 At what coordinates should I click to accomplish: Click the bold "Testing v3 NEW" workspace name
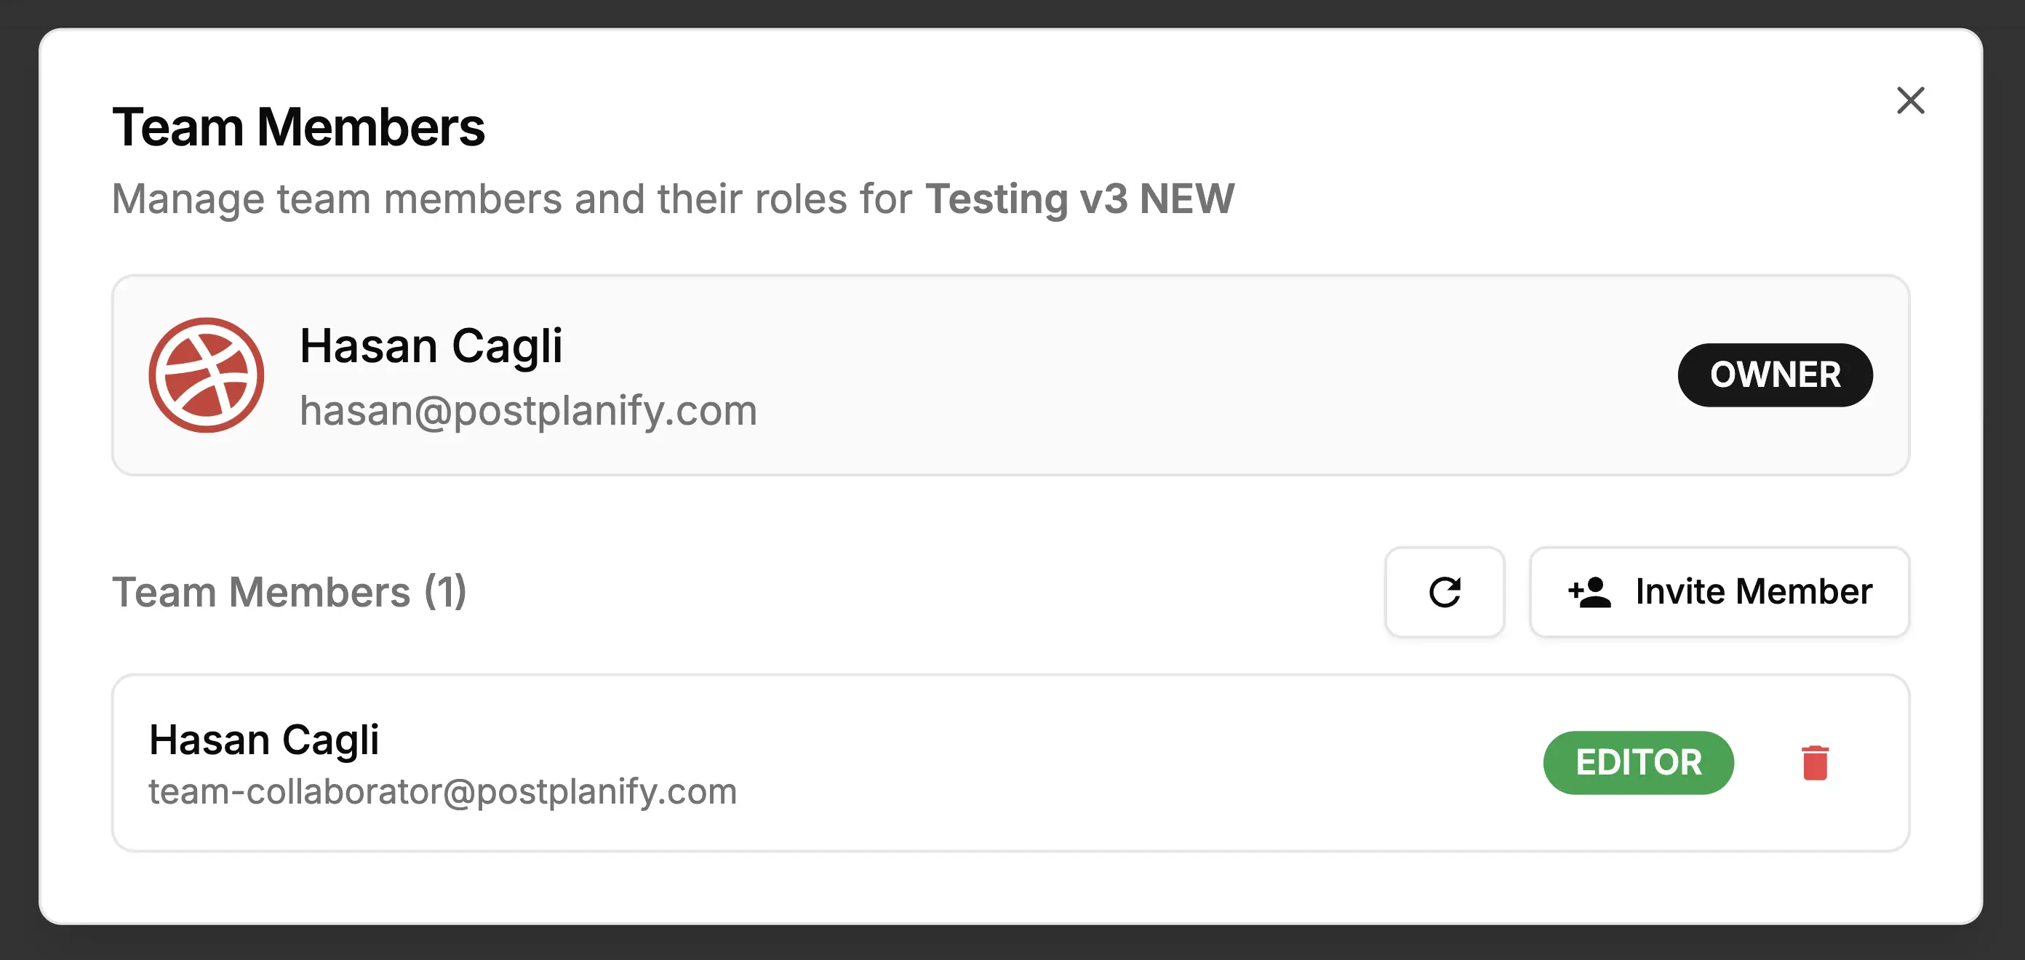tap(1079, 199)
